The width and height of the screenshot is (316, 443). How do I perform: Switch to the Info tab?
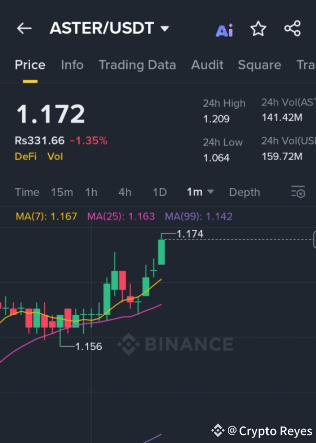pos(72,65)
